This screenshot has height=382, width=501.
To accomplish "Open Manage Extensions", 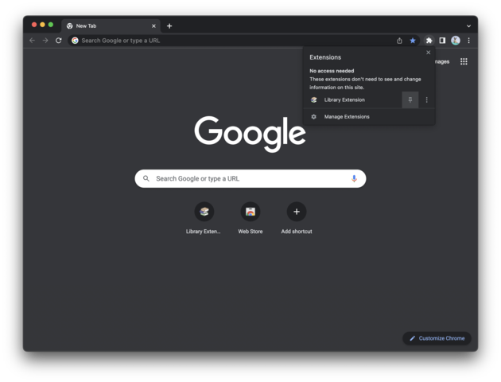I will coord(369,117).
